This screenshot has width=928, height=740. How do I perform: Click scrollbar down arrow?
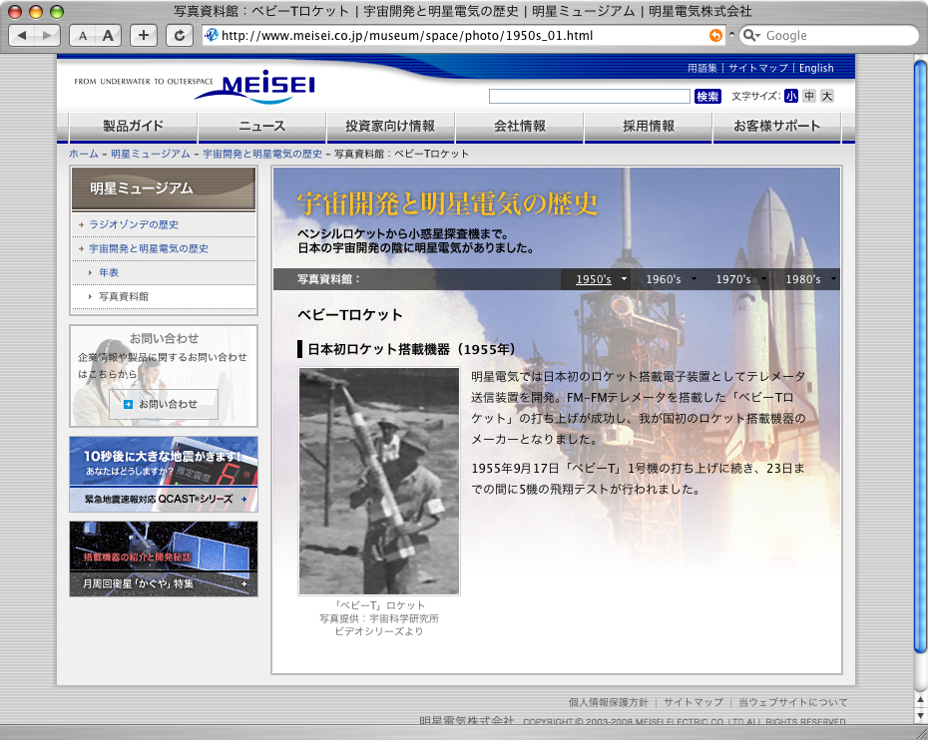[920, 716]
